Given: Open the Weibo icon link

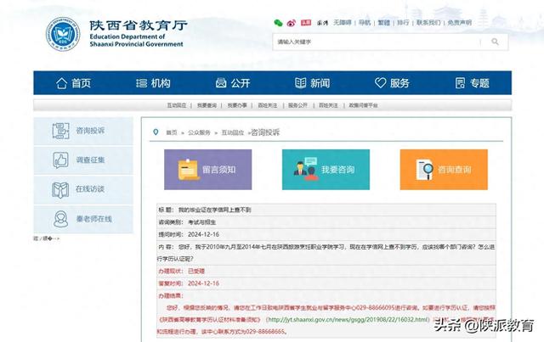Looking at the screenshot, I should (x=291, y=22).
